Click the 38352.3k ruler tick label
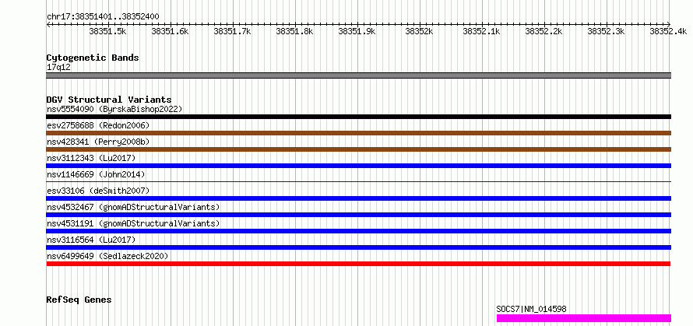 point(606,31)
